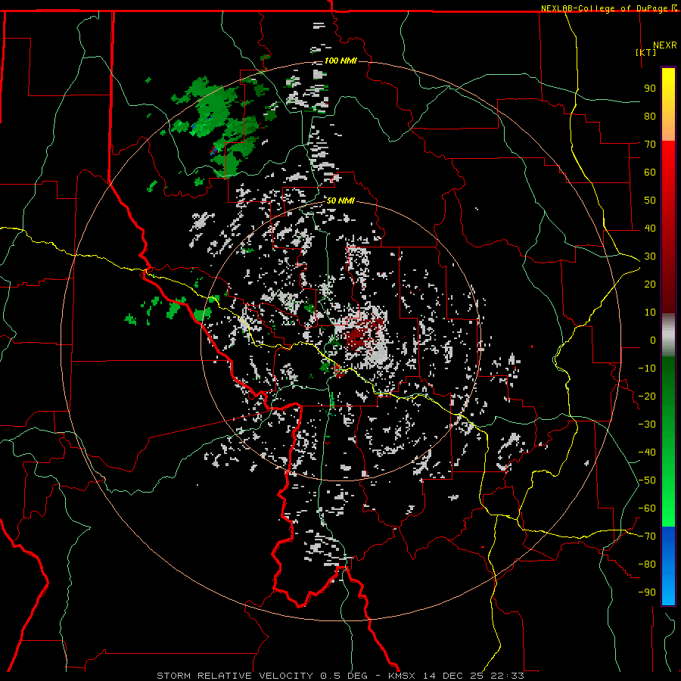Click the -60 value on velocity scale
The image size is (681, 681).
(647, 508)
